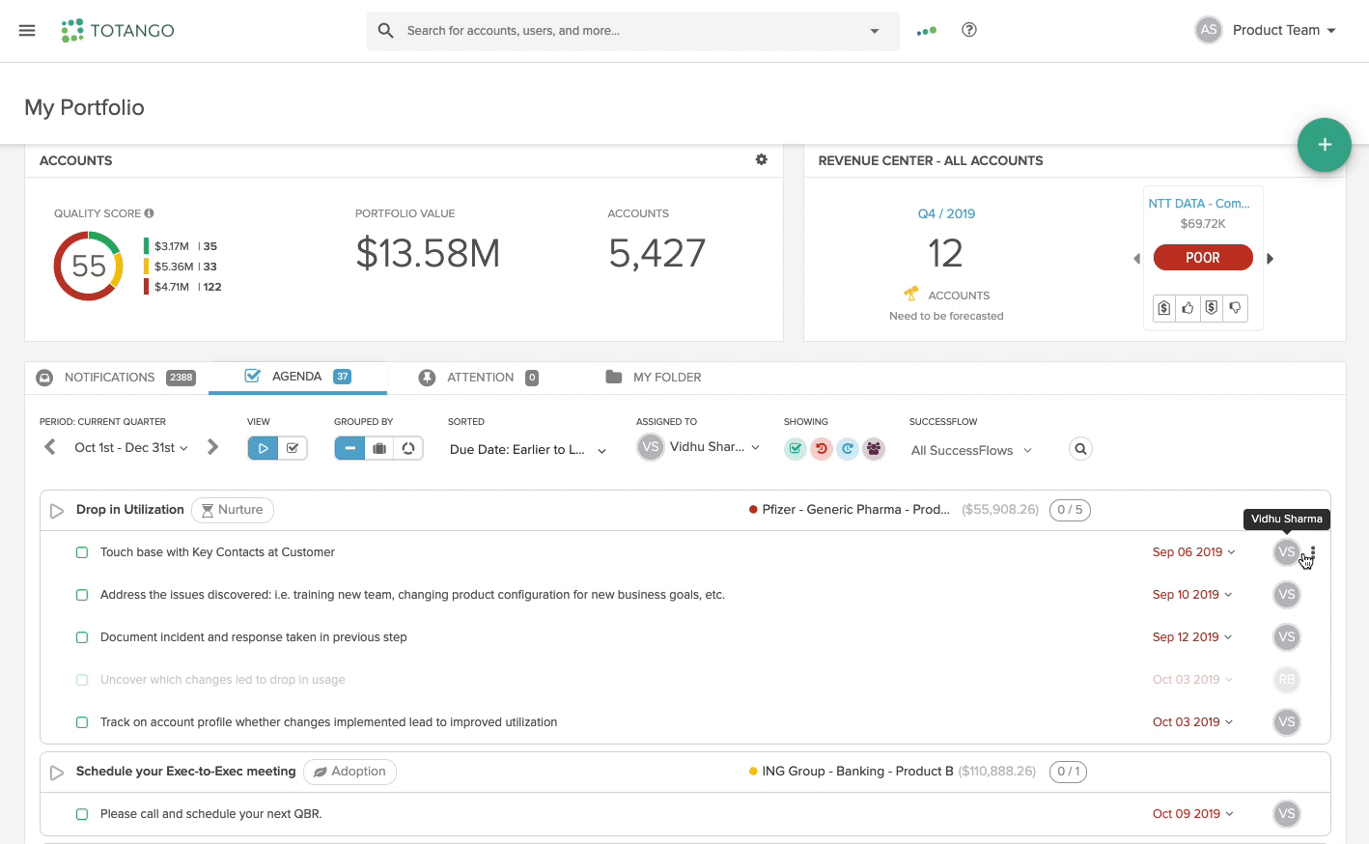Go to next quarter period
1369x844 pixels.
[213, 447]
